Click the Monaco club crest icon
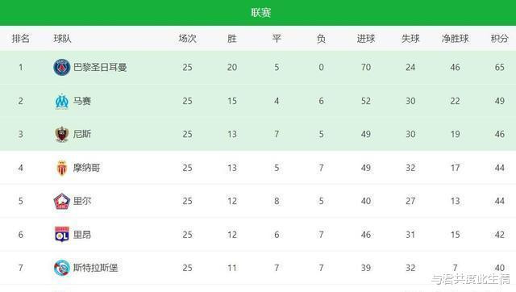This screenshot has width=516, height=292. click(62, 168)
